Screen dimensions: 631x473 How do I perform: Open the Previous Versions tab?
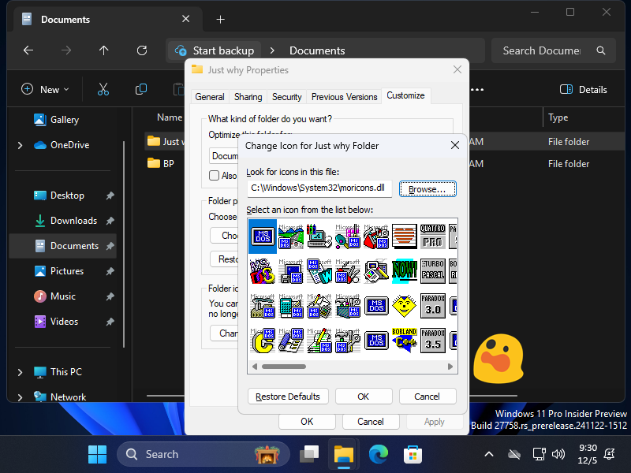click(x=345, y=97)
